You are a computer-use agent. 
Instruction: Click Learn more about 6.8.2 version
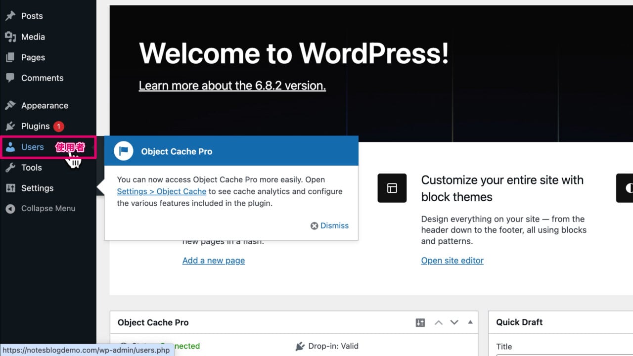(232, 85)
